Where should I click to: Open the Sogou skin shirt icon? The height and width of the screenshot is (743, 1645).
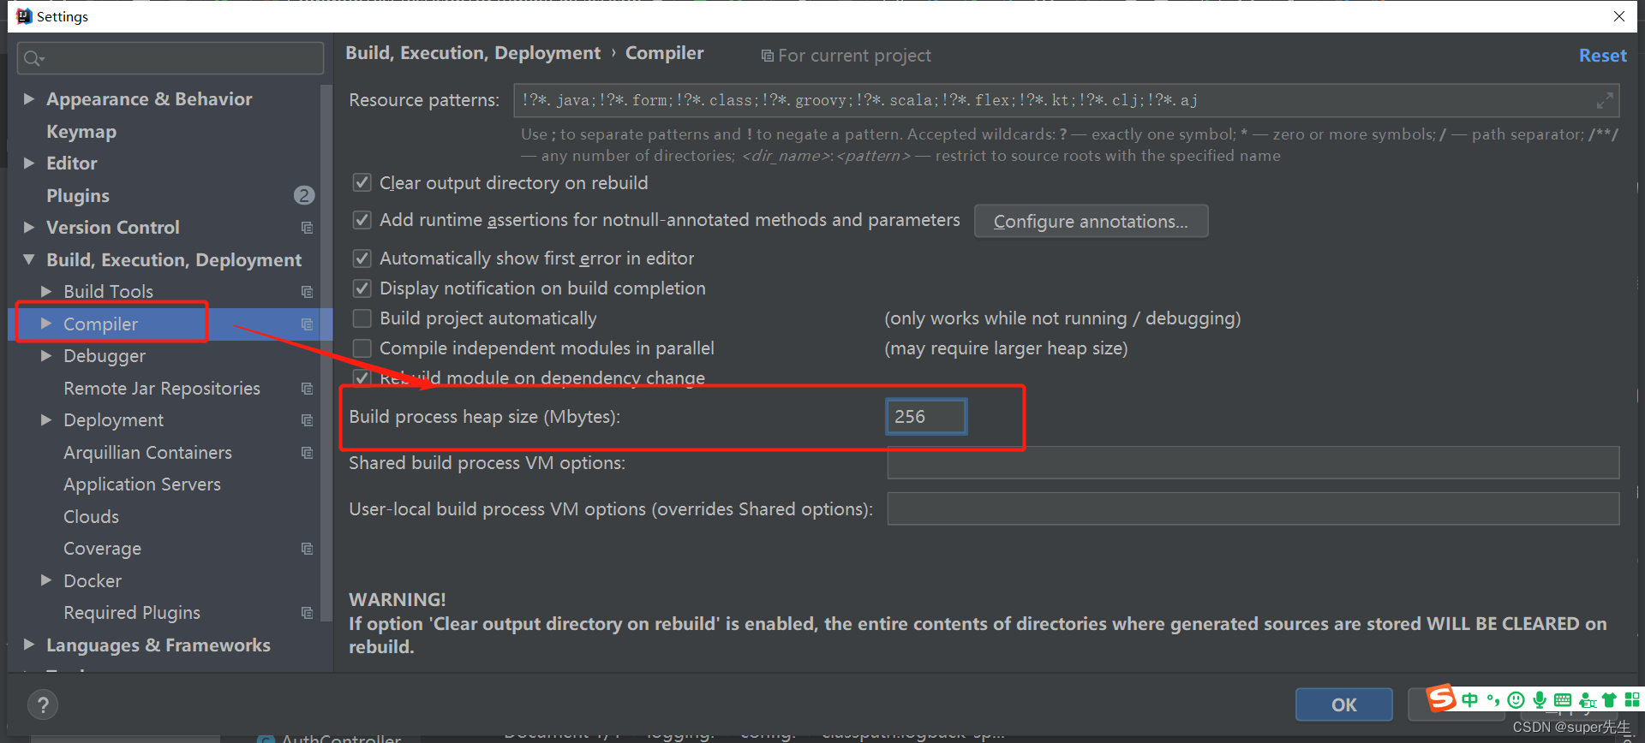click(1609, 699)
